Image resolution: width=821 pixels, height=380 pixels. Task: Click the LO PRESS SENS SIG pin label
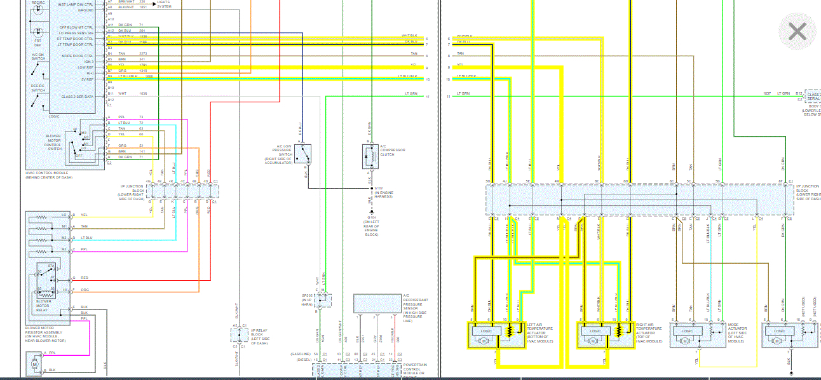pos(76,32)
